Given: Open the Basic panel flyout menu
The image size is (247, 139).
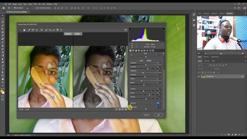Looking at the screenshot, I should pos(164,53).
